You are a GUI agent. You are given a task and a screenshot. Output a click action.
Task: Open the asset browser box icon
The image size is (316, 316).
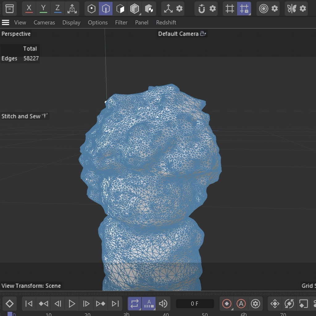tap(10, 9)
